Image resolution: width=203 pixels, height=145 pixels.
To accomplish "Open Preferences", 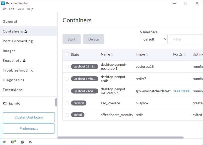I will click(x=29, y=128).
